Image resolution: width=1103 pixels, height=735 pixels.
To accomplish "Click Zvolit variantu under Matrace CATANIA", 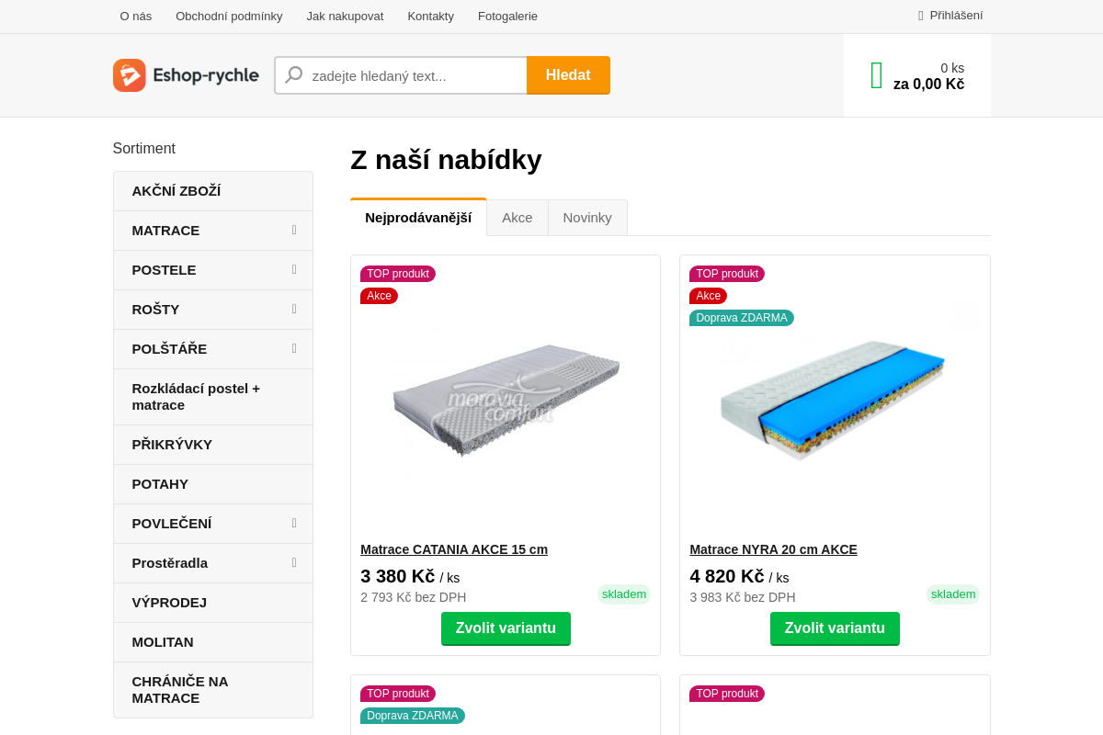I will click(x=506, y=628).
